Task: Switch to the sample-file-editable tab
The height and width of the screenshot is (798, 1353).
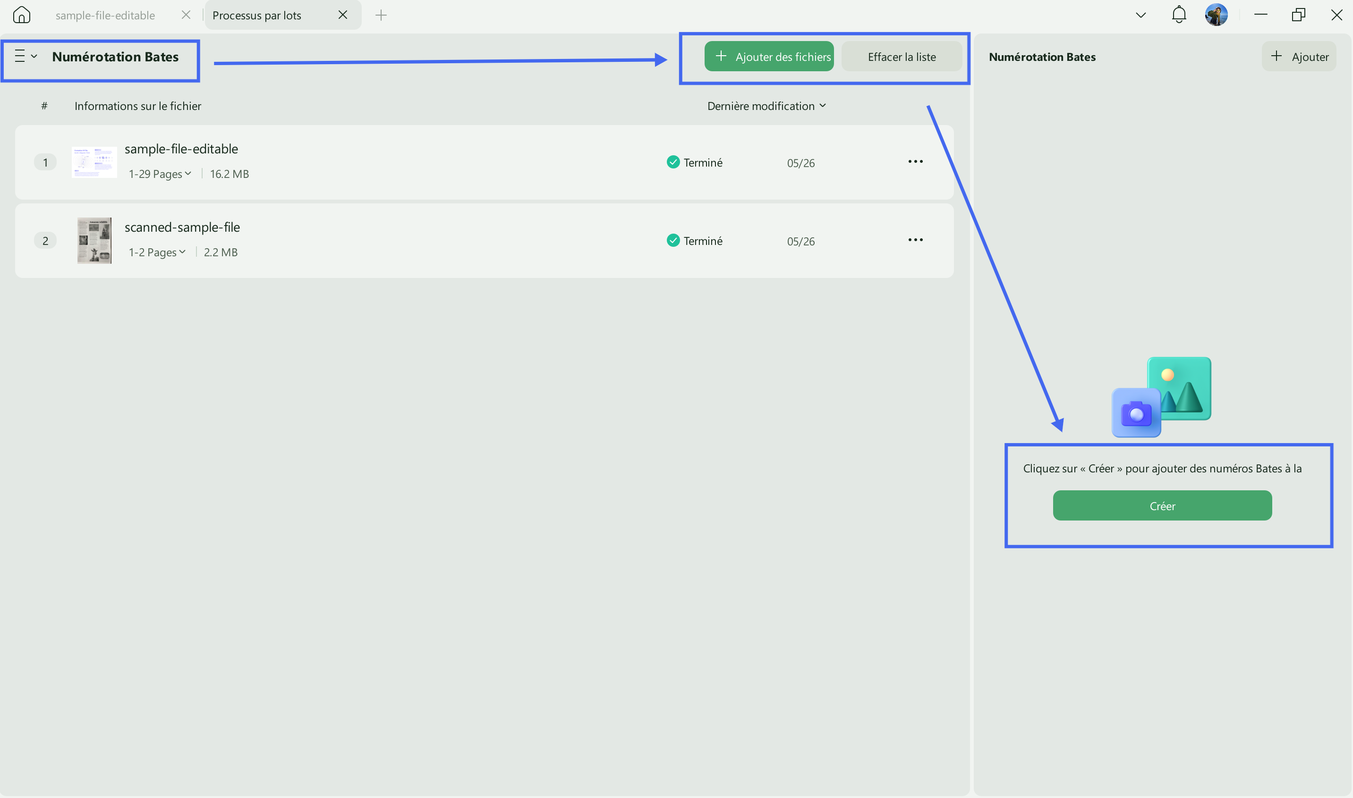Action: [105, 15]
